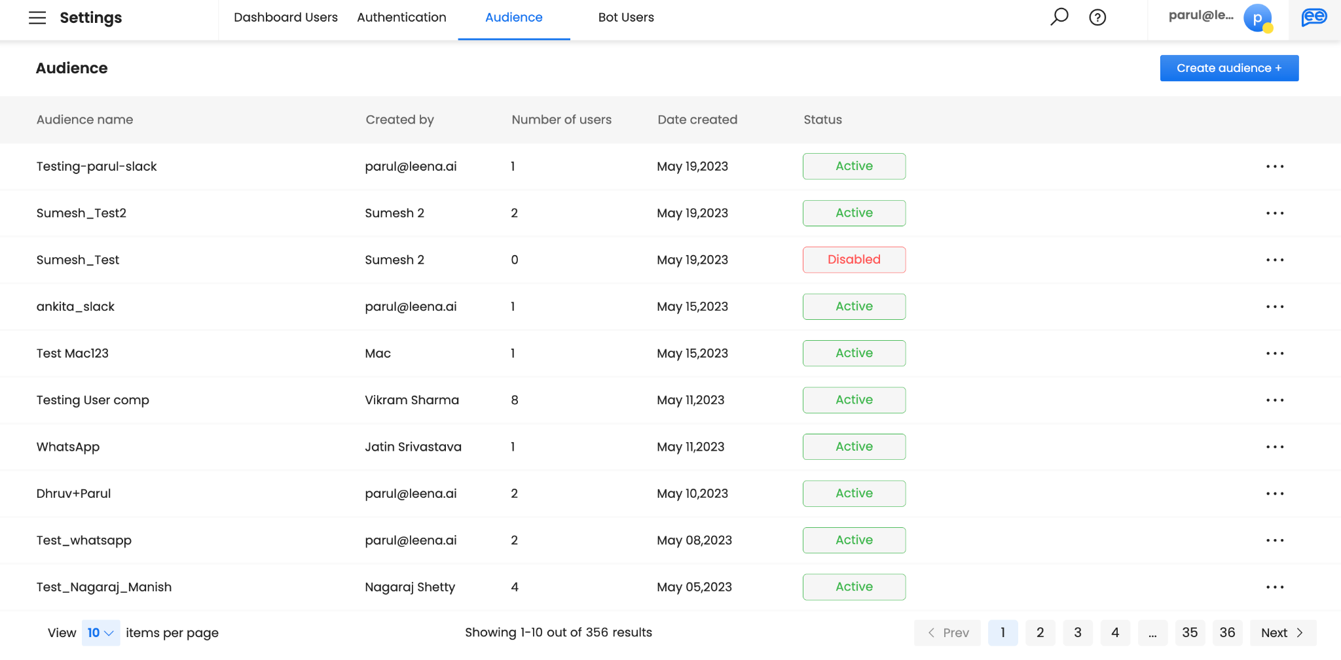Screen dimensions: 1341x660
Task: Expand the items per page dropdown
Action: 101,633
